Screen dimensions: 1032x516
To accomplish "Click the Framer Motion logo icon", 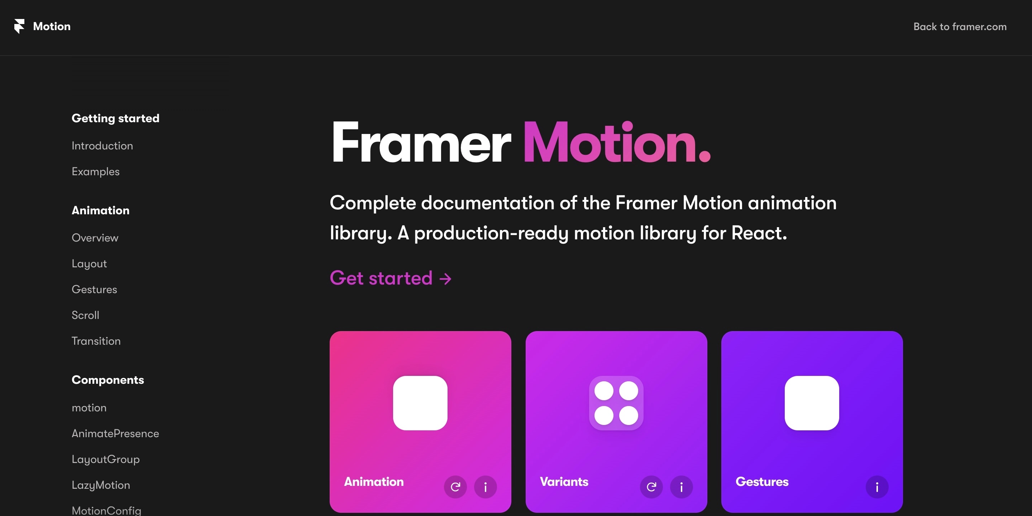I will 18,26.
